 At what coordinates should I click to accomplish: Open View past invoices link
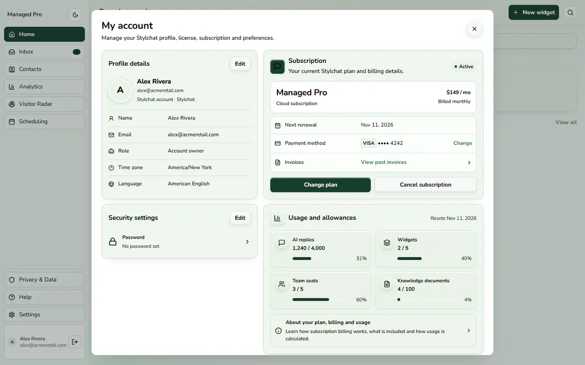pyautogui.click(x=383, y=162)
